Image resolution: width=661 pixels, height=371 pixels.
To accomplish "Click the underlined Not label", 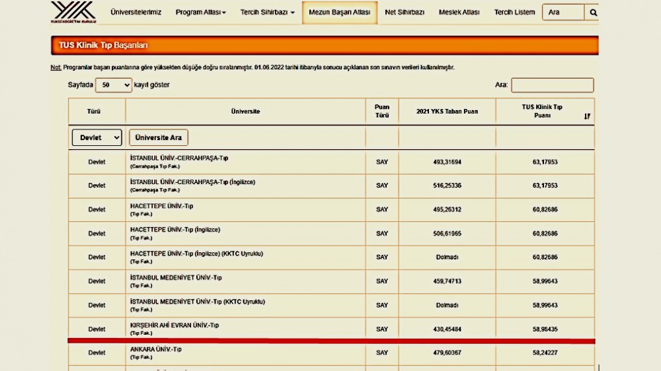I will point(56,67).
